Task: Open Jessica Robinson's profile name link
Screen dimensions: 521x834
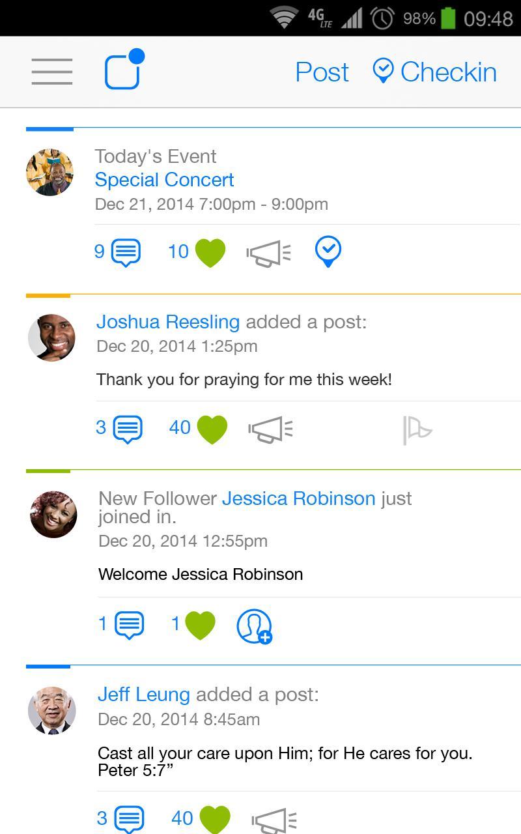Action: click(299, 498)
